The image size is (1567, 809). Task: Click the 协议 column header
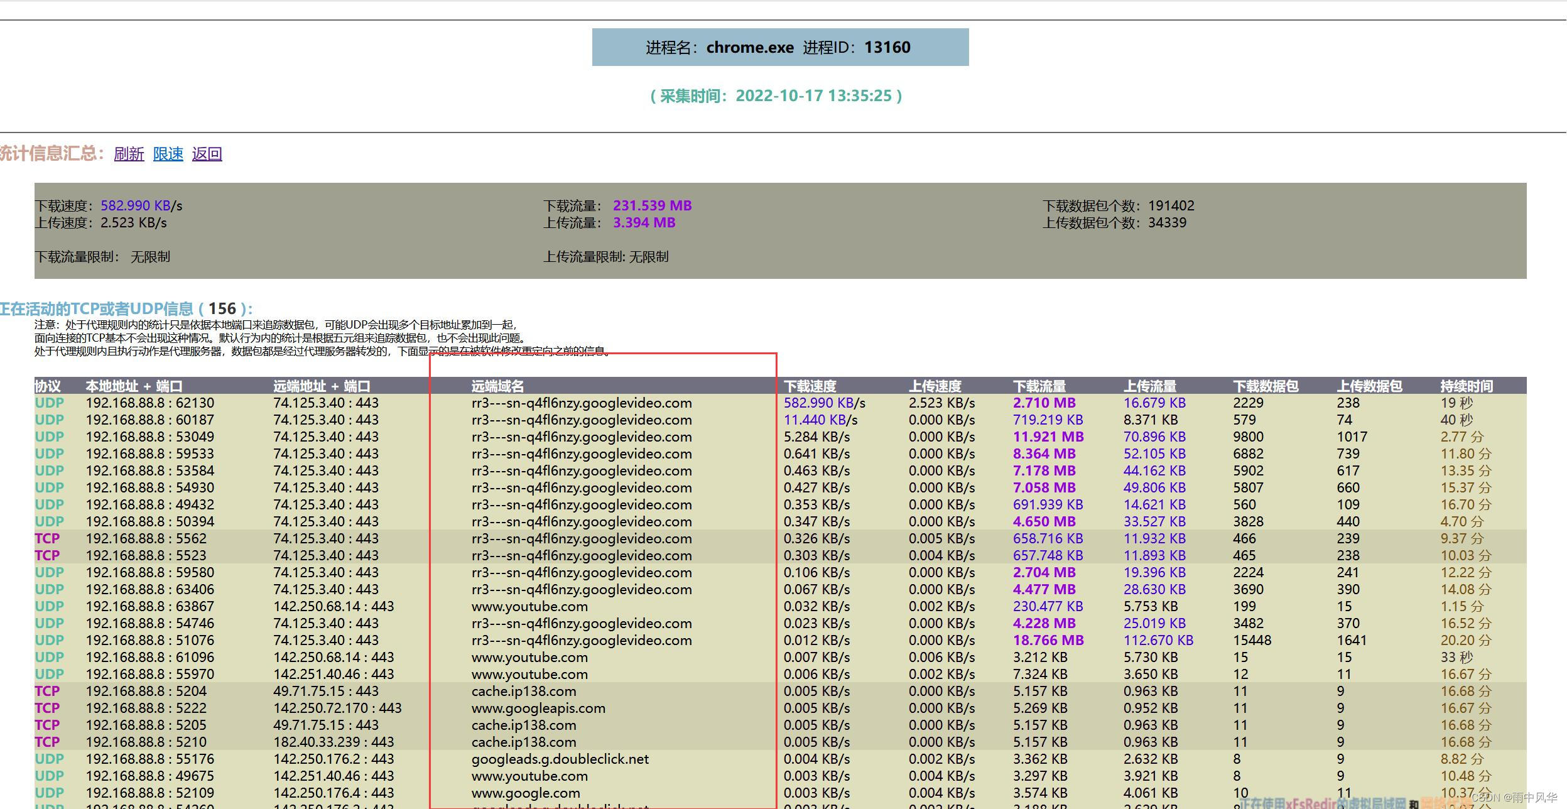click(48, 386)
